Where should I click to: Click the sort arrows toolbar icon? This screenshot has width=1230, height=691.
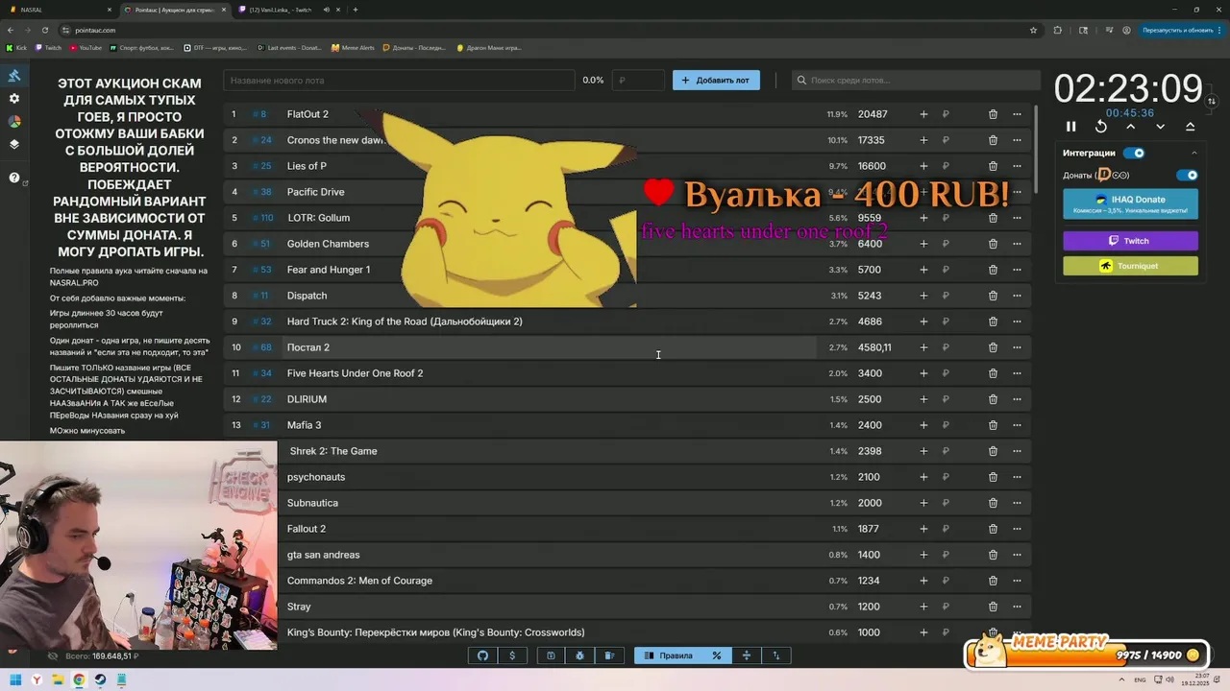[x=776, y=655]
